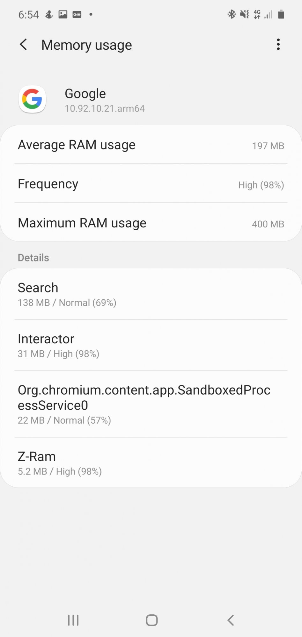Open the recent apps navigation button

(x=73, y=620)
